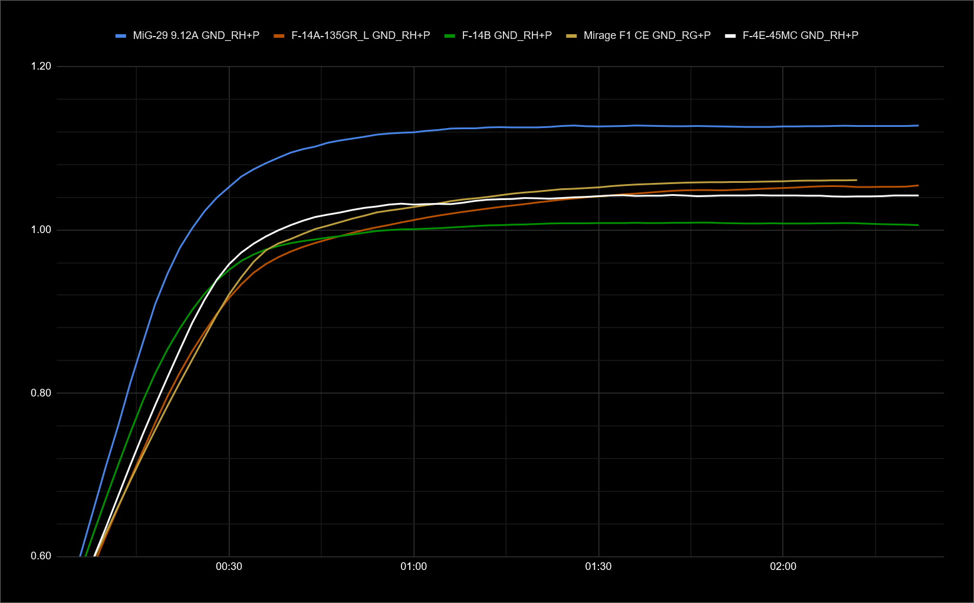Select the F-4E-45MC GND_RH+P legend label

tap(800, 35)
